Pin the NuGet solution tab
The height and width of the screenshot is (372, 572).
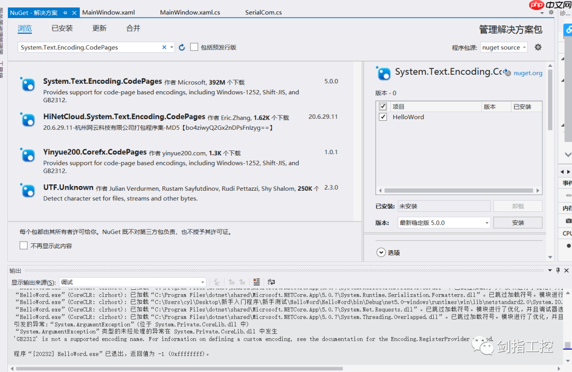point(65,13)
